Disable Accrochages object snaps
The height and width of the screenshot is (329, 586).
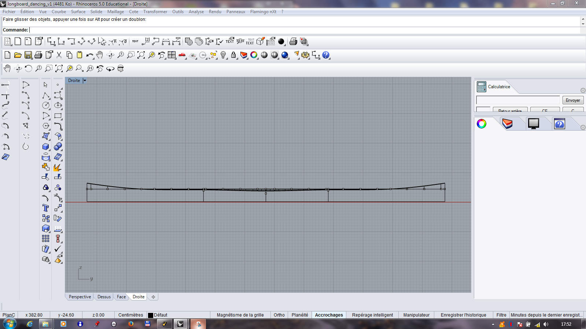(x=329, y=315)
